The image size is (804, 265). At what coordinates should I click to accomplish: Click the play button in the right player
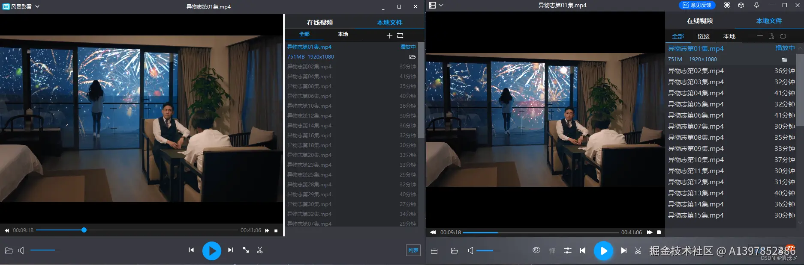[603, 251]
